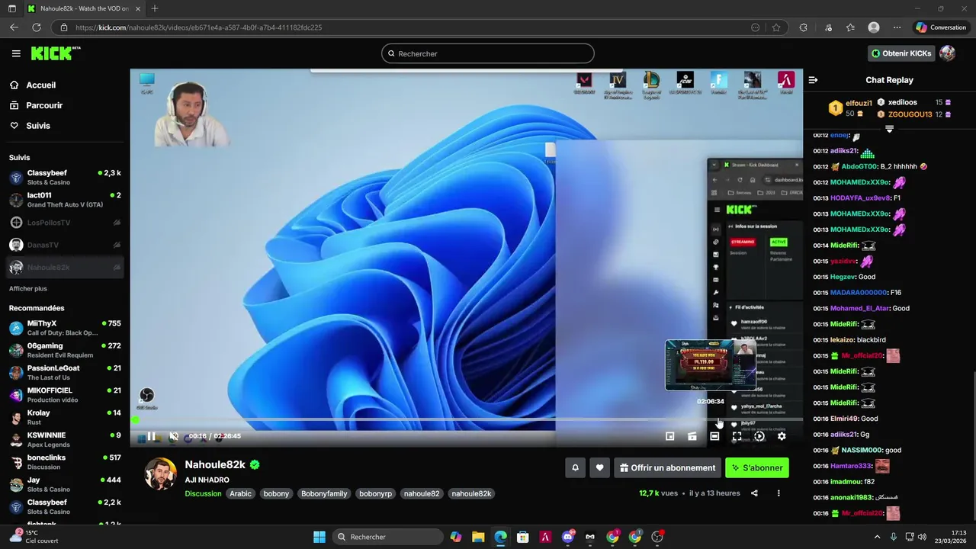976x549 pixels.
Task: Open boneclinks Discussion channel
Action: point(65,462)
